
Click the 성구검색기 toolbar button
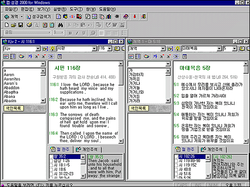(38, 16)
